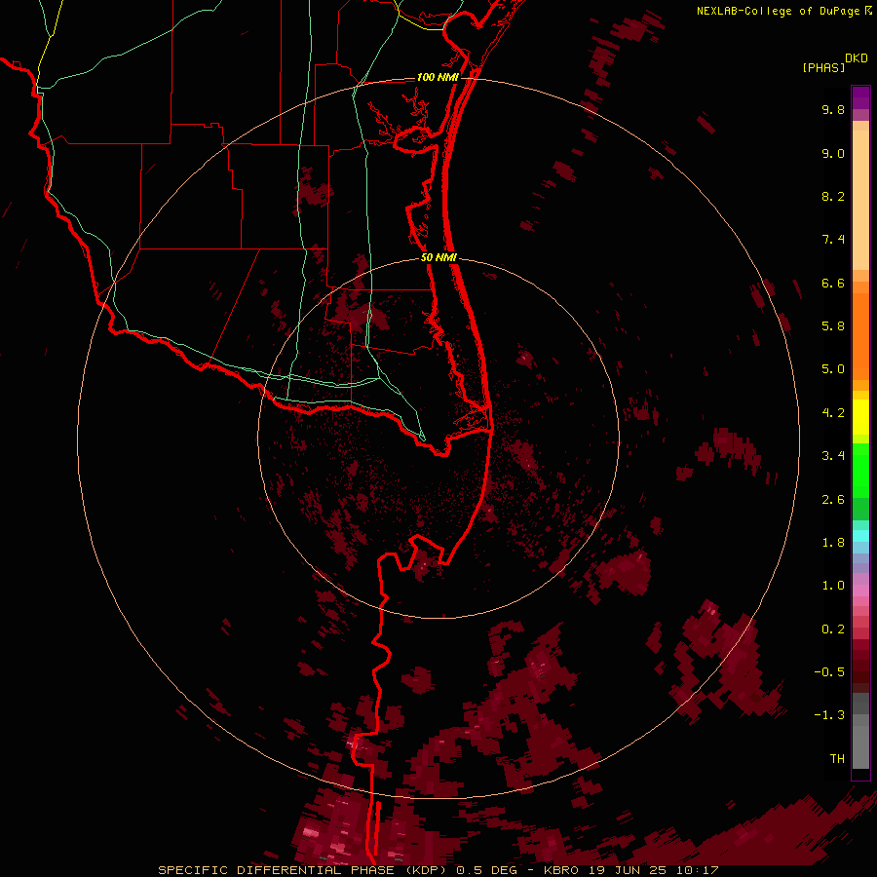Click the -1.3 value on the scale

(x=829, y=715)
